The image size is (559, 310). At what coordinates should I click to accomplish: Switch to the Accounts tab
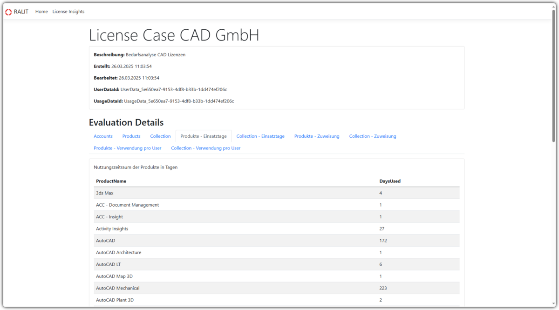pos(103,136)
